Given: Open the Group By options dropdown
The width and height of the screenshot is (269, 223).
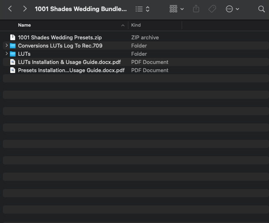Looking at the screenshot, I should (x=177, y=9).
